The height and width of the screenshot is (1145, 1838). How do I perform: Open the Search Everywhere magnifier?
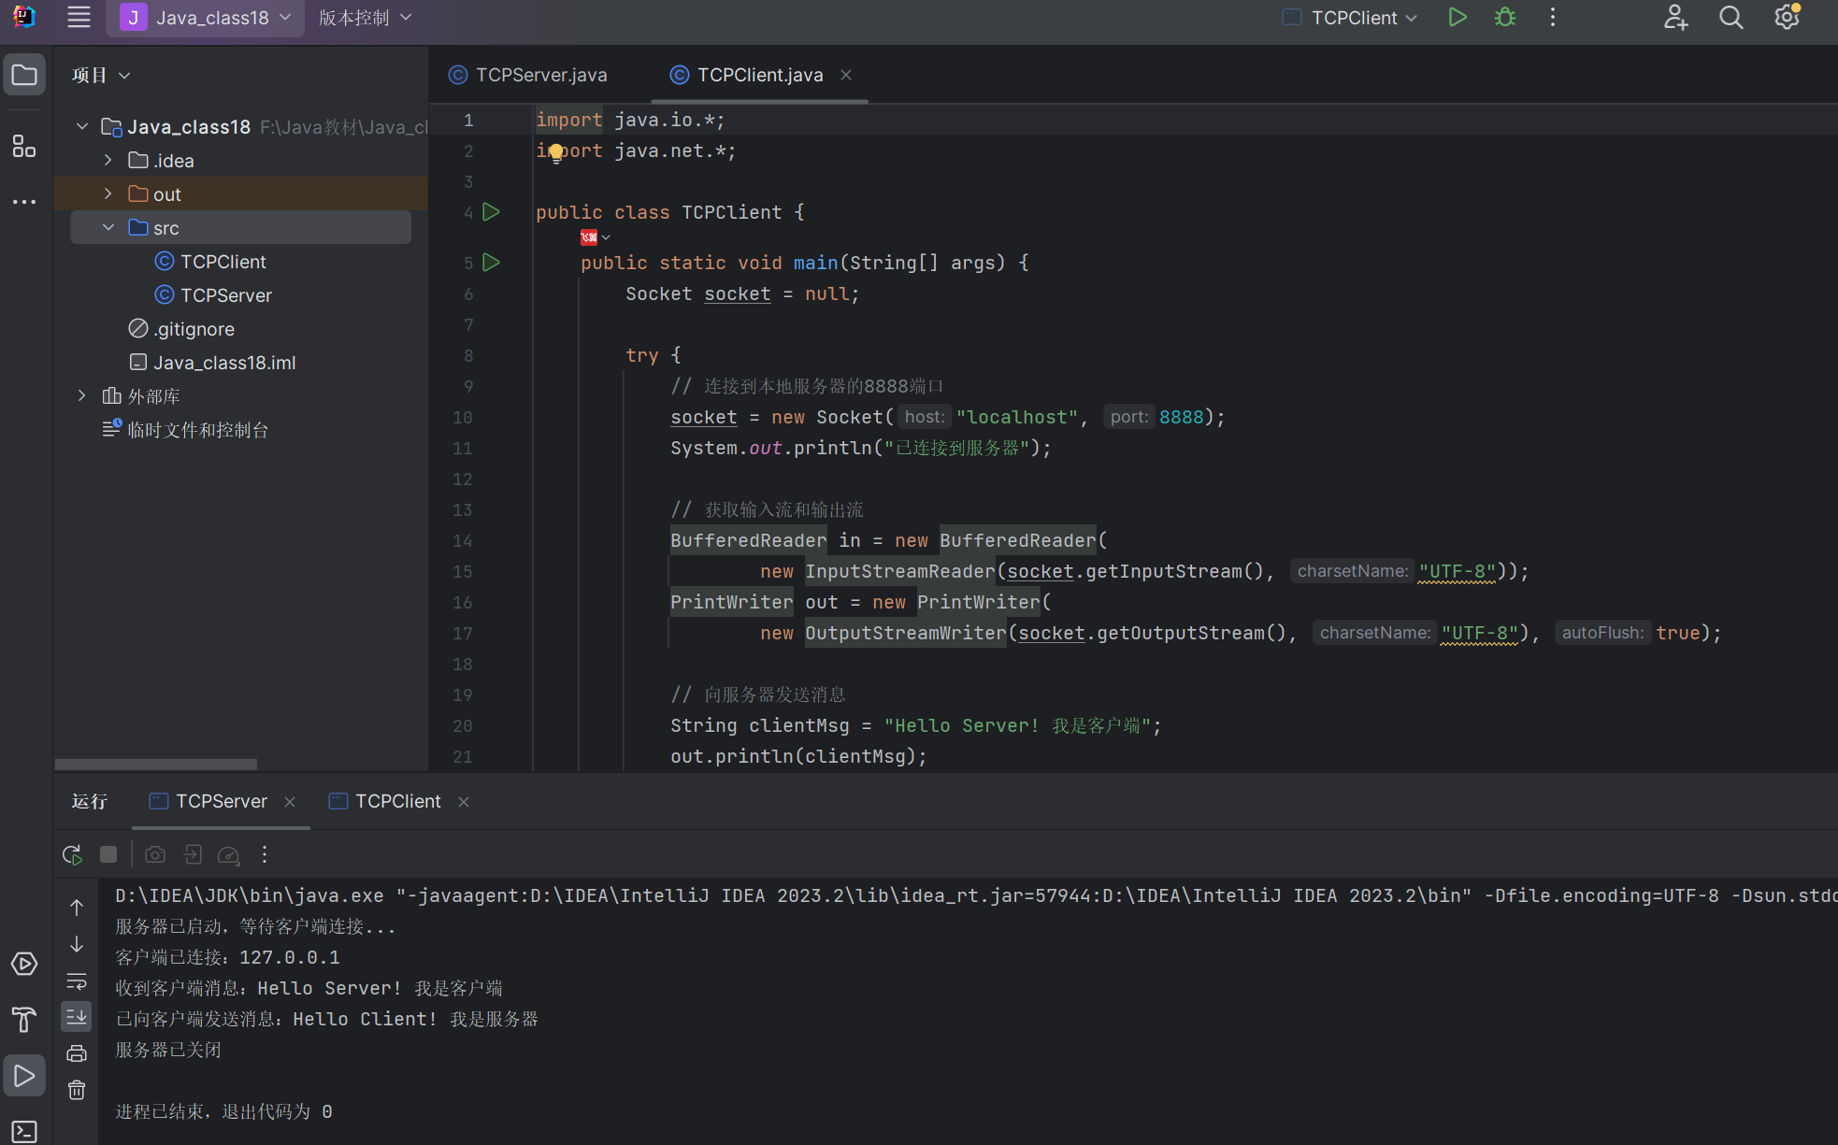(1730, 17)
